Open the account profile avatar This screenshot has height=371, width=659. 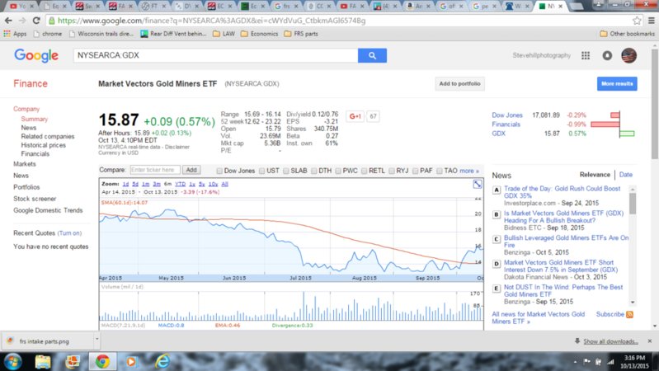[628, 55]
